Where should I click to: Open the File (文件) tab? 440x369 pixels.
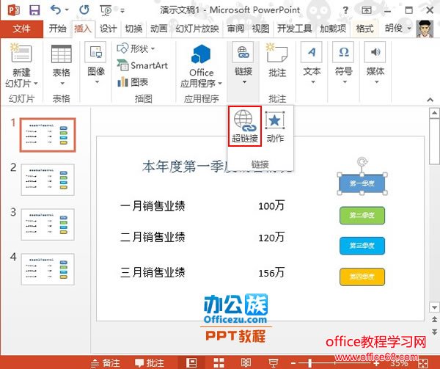tap(21, 29)
